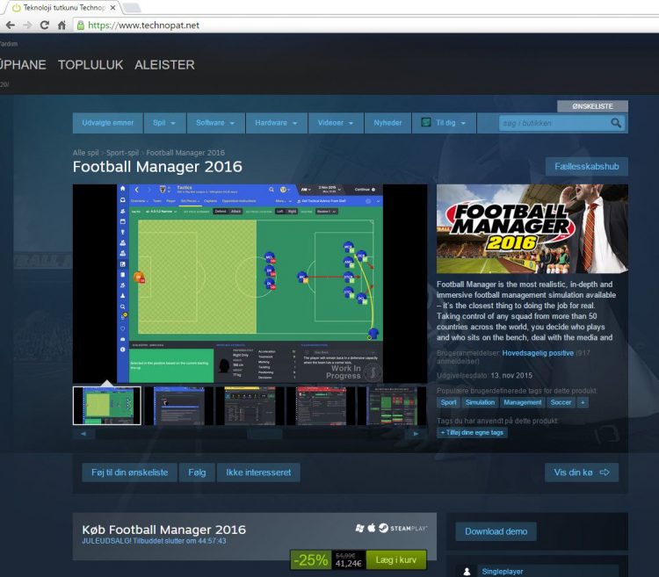
Task: Click the thumbnail strip right arrow
Action: point(416,433)
